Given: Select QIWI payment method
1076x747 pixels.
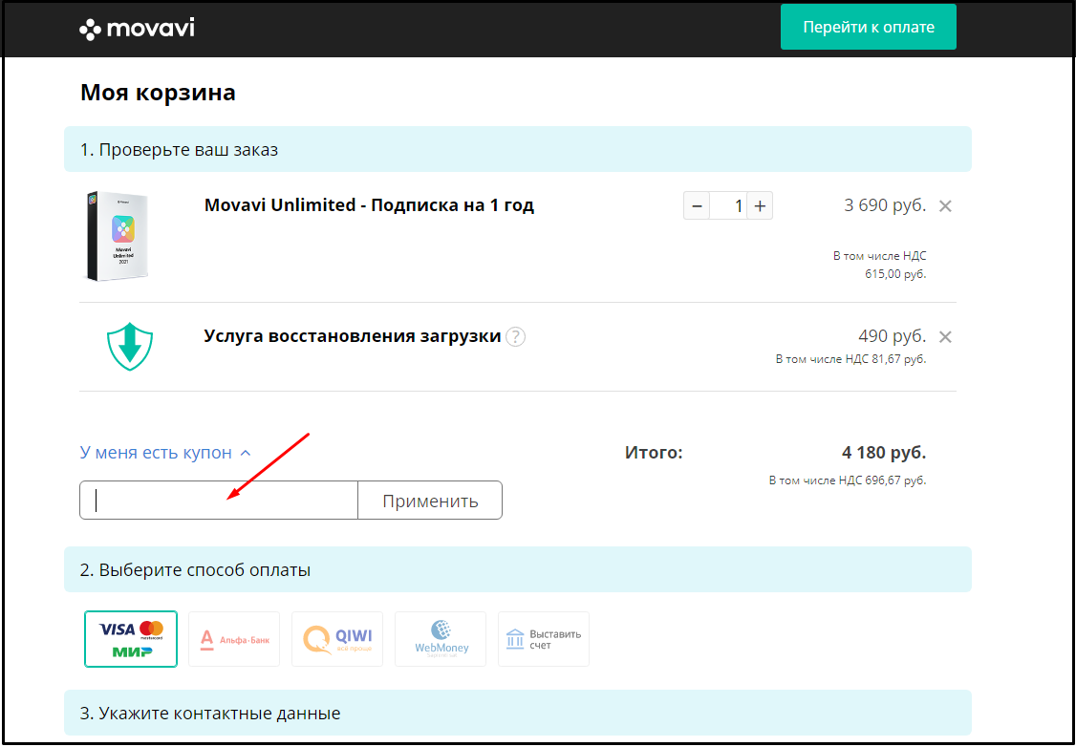Looking at the screenshot, I should (x=337, y=639).
